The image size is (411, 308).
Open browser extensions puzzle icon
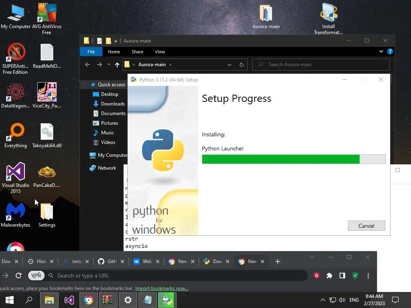pyautogui.click(x=330, y=276)
